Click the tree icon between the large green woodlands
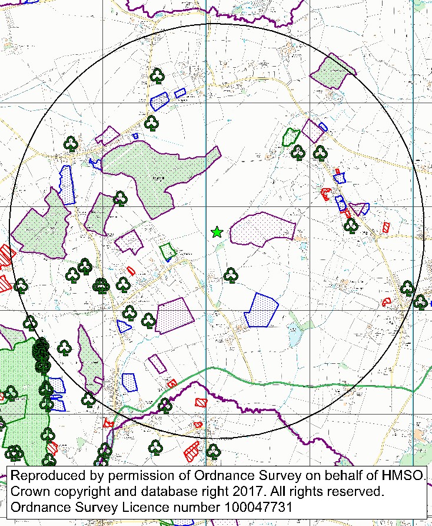Image resolution: width=432 pixels, height=526 pixels. click(x=120, y=198)
